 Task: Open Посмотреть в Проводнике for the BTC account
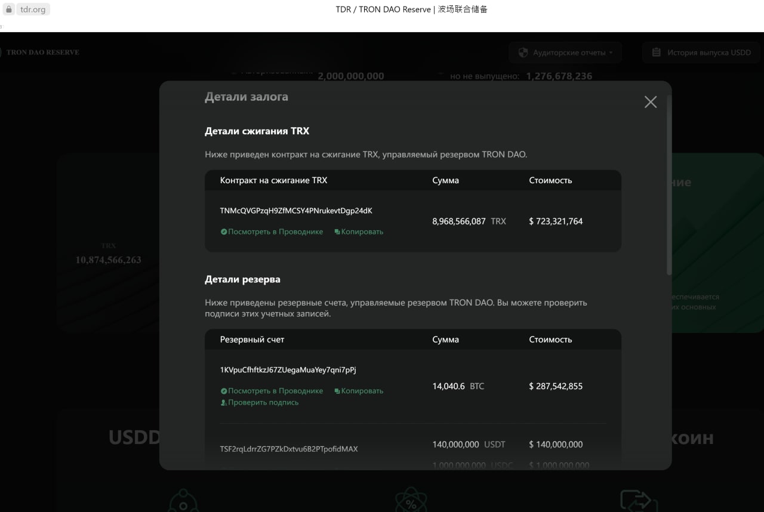(x=272, y=391)
